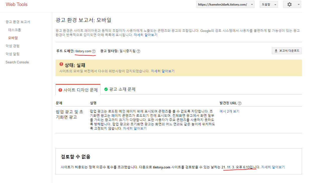311x183 pixels.
Task: Open Search Console link in sidebar
Action: [17, 62]
